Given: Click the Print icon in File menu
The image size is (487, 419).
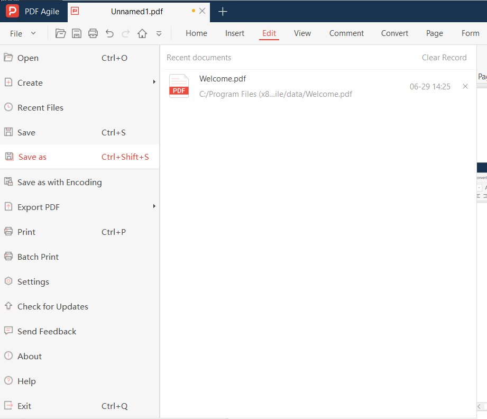Looking at the screenshot, I should coord(8,231).
